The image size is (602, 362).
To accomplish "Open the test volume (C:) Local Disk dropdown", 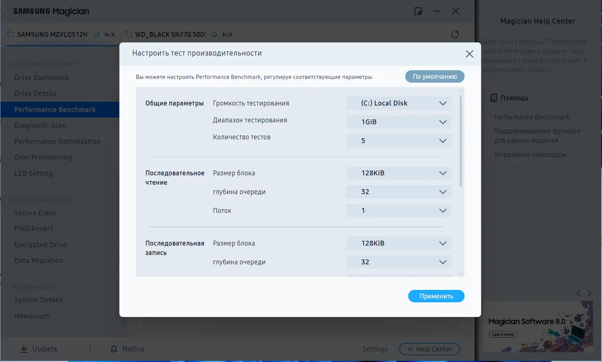I will pos(398,103).
